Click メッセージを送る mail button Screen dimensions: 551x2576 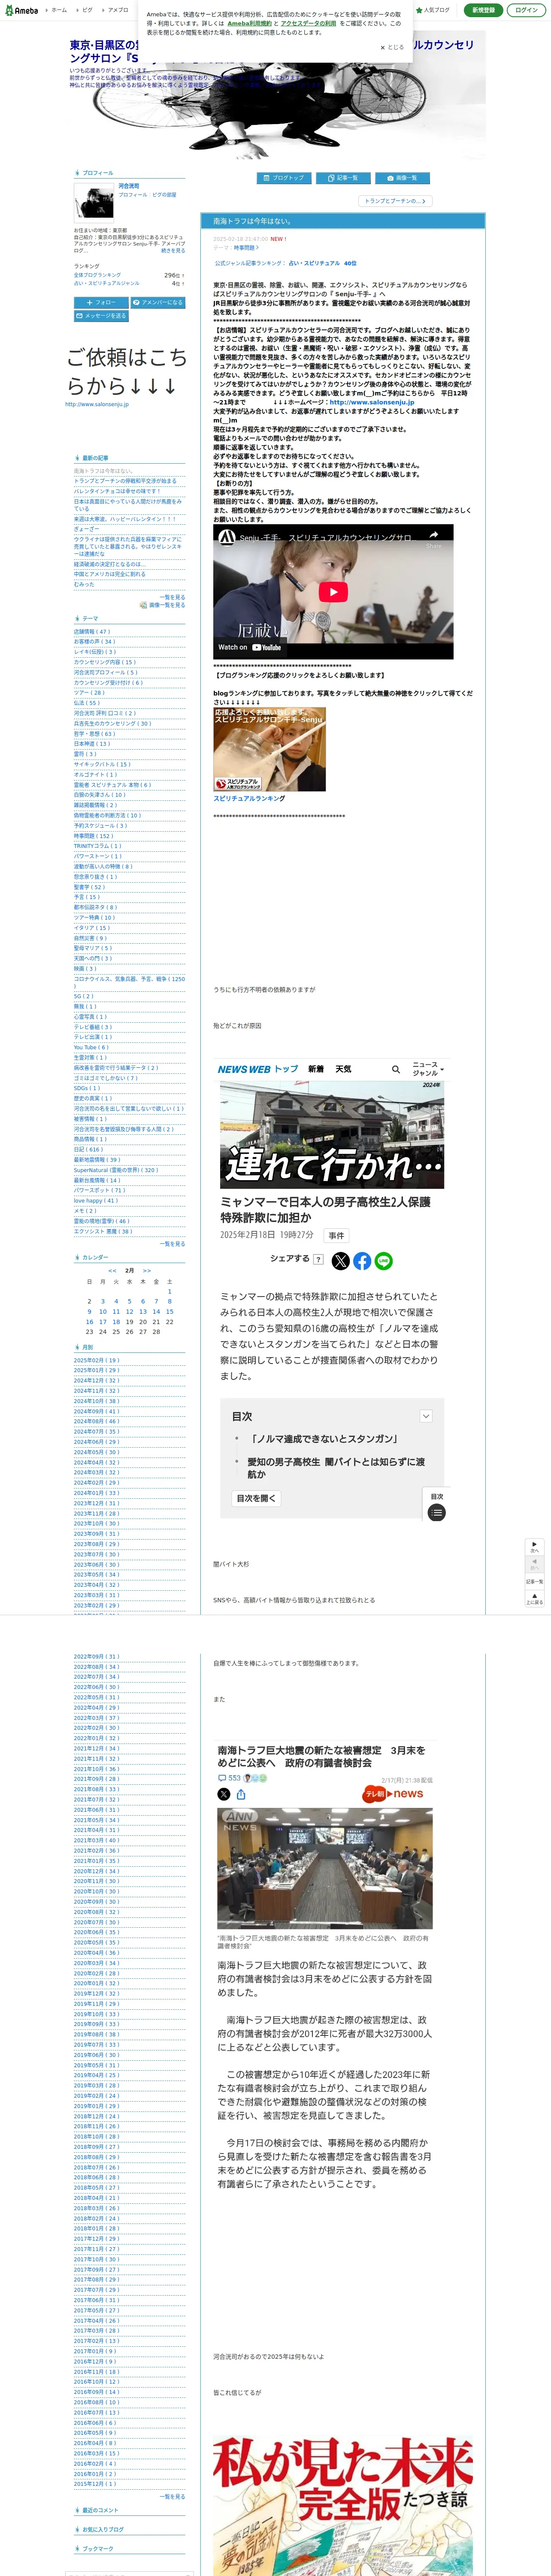[100, 316]
